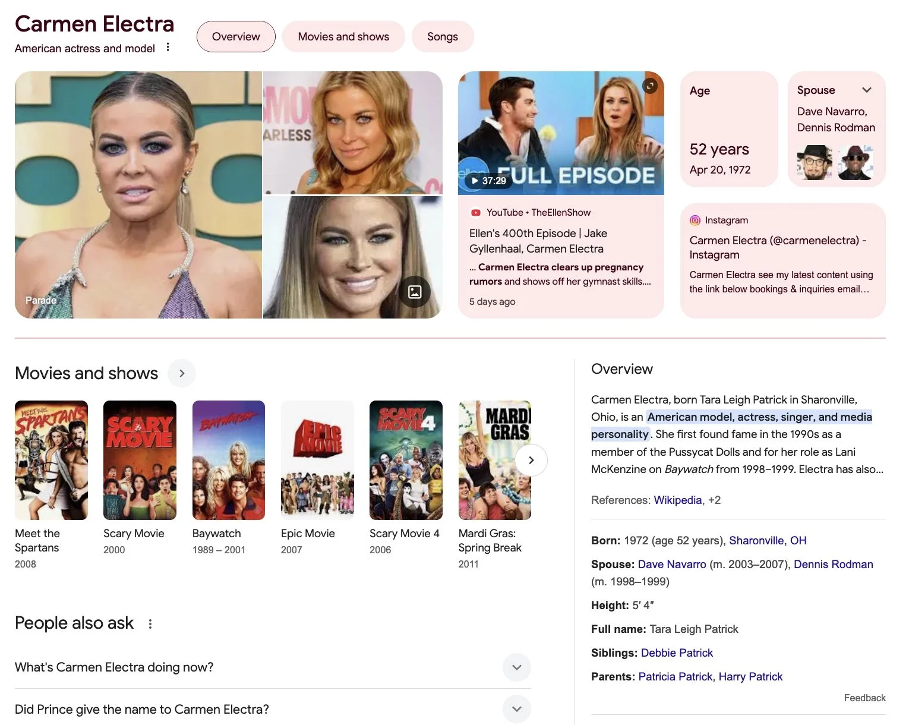Image resolution: width=909 pixels, height=725 pixels.
Task: Click the Carmen Electra page title
Action: pos(94,24)
